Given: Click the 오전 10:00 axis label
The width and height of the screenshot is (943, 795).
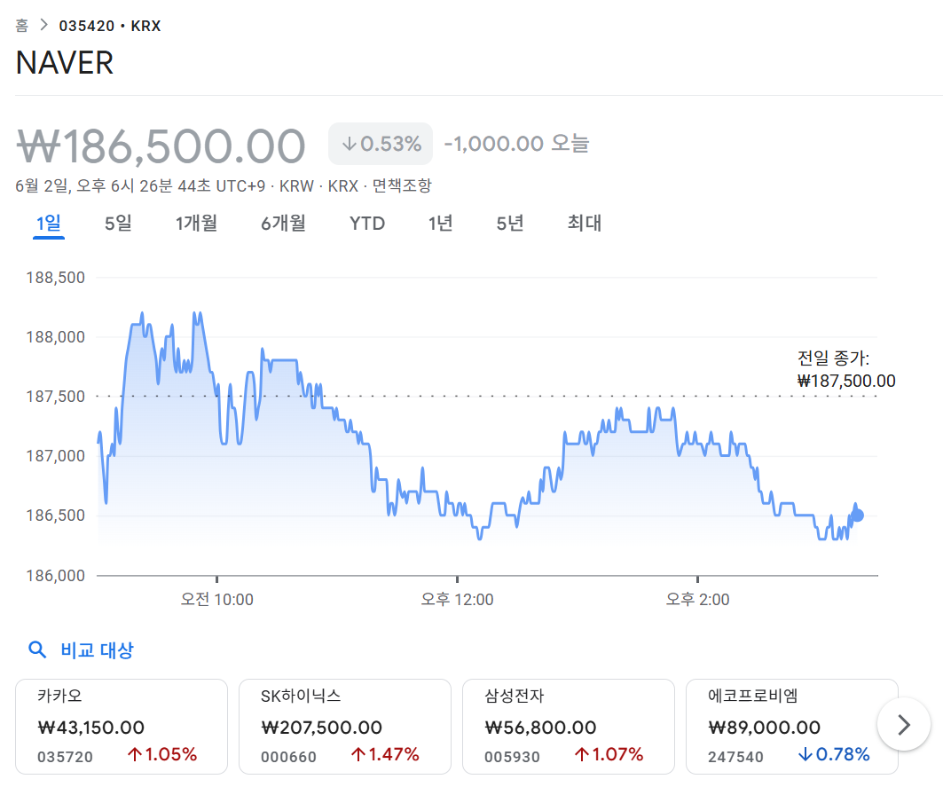Looking at the screenshot, I should point(217,600).
